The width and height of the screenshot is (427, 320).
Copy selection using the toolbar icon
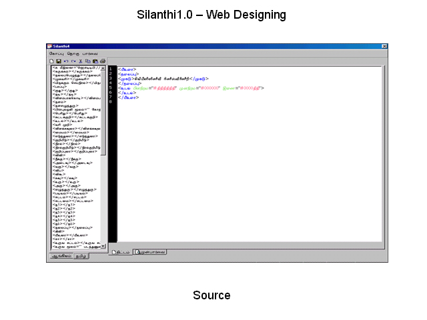[87, 61]
